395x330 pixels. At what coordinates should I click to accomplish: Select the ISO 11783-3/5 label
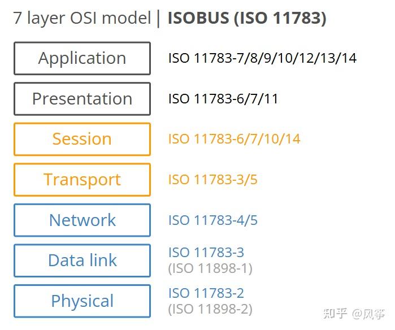213,180
